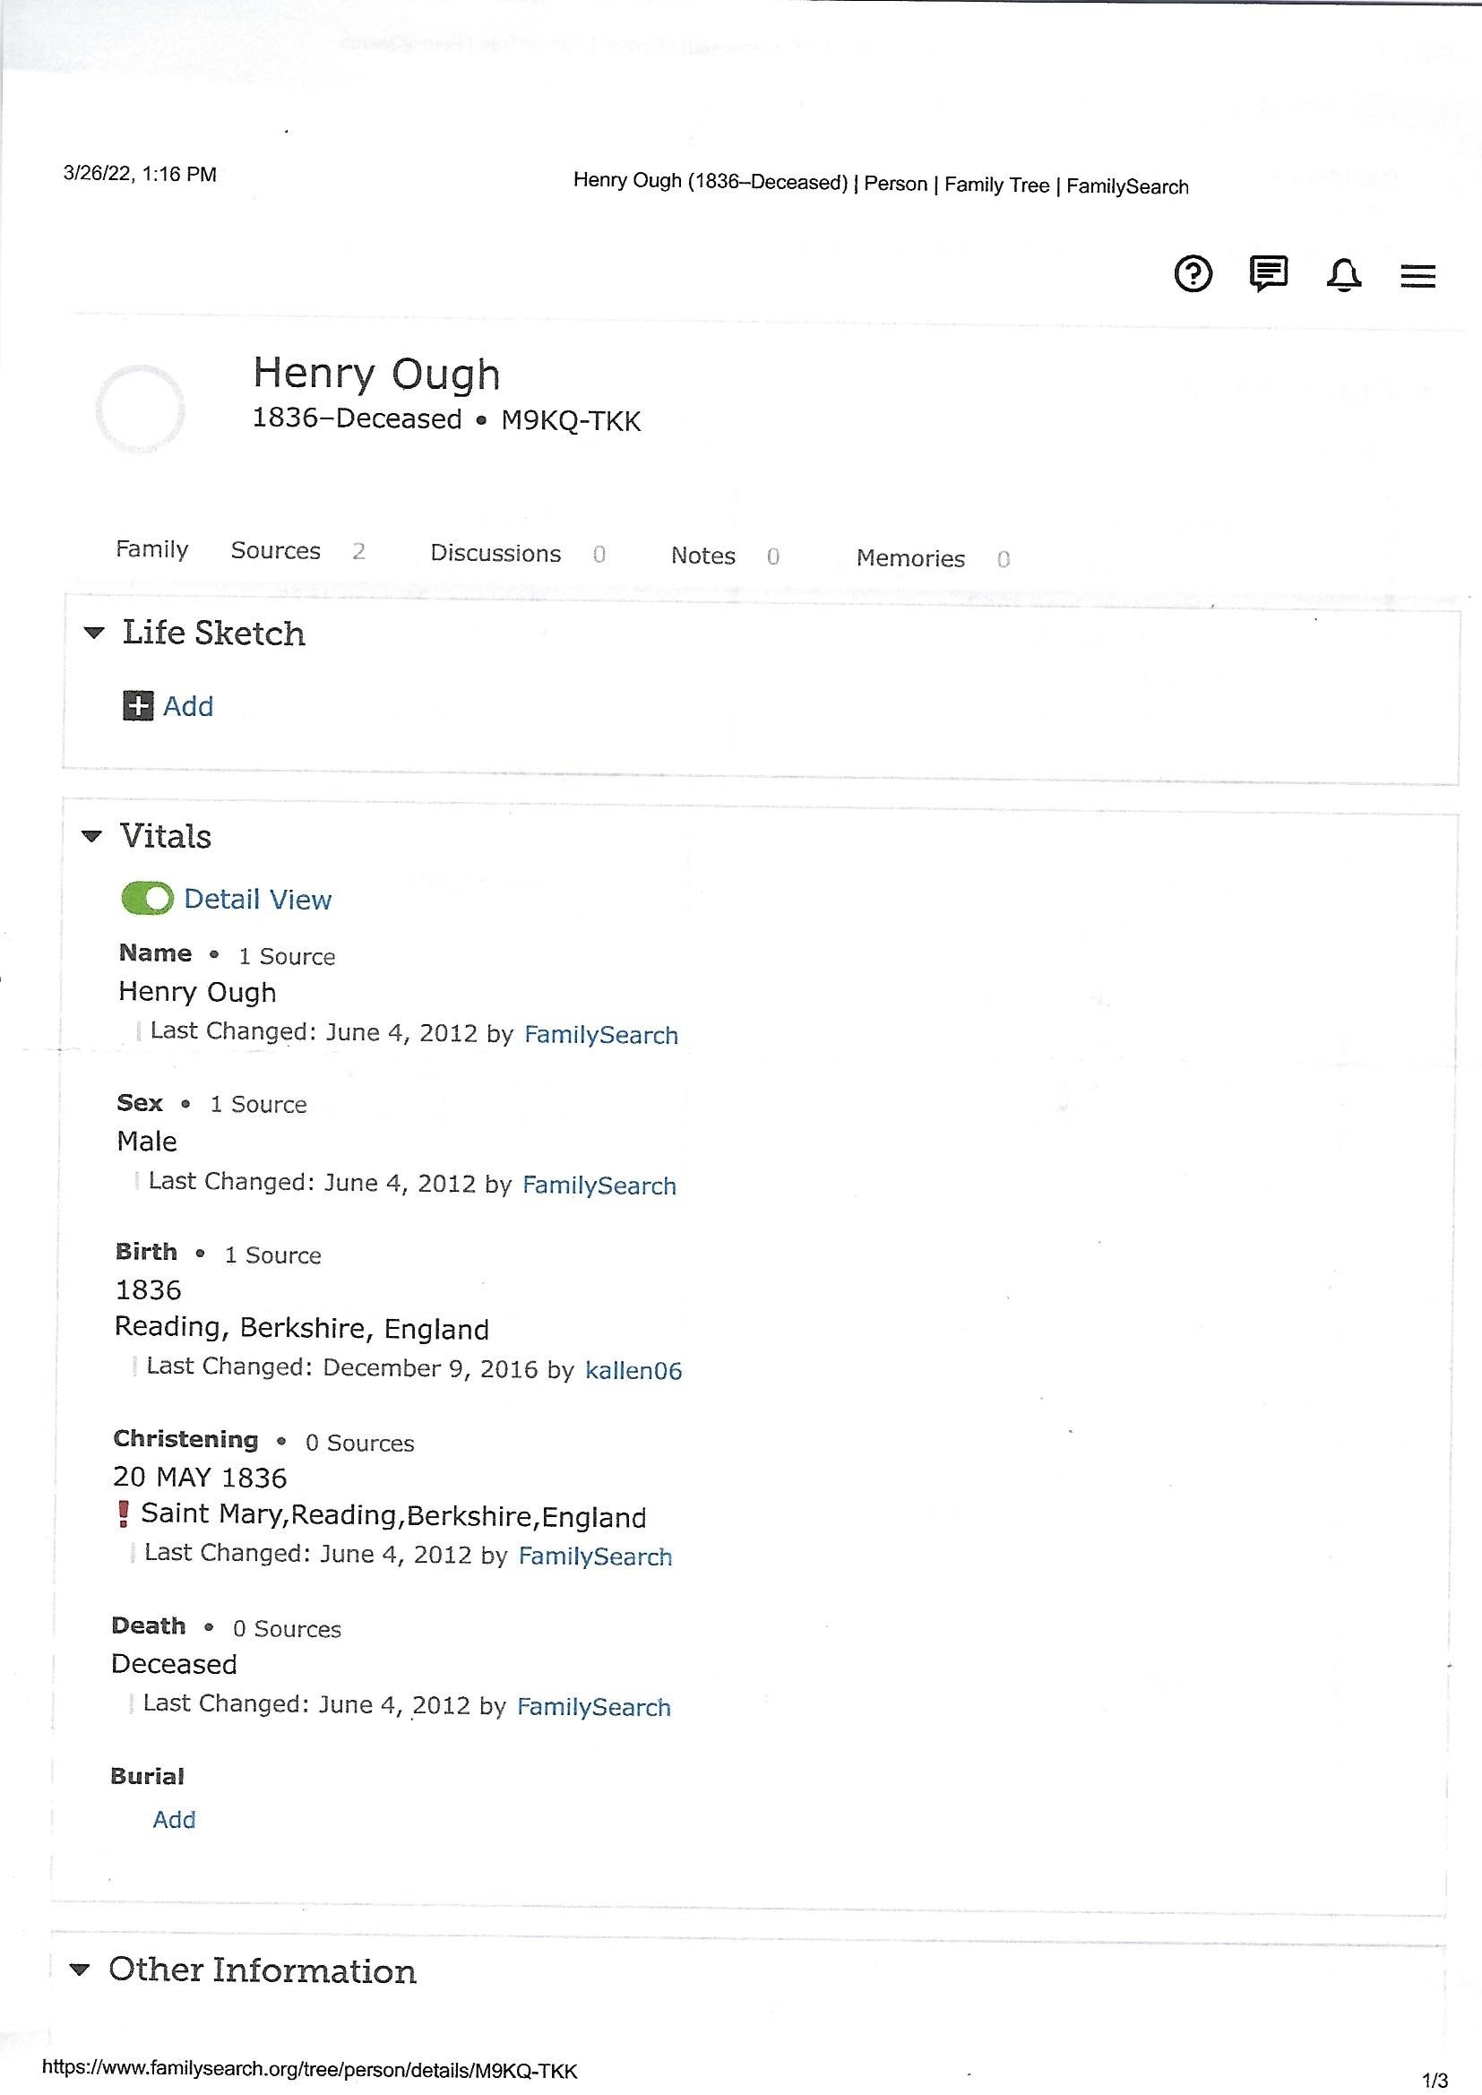Click the footer URL familysearch.org/tree/person/details/M9KQ-TKK
Screen dimensions: 1482x2095
[x=310, y=2069]
